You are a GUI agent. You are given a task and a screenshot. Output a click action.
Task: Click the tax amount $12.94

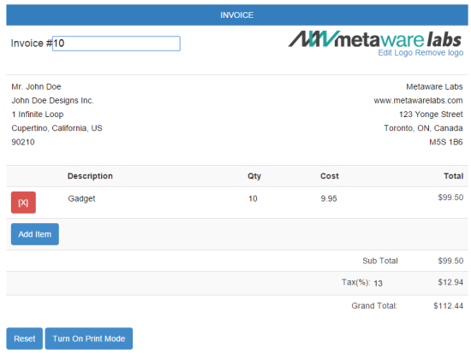450,282
